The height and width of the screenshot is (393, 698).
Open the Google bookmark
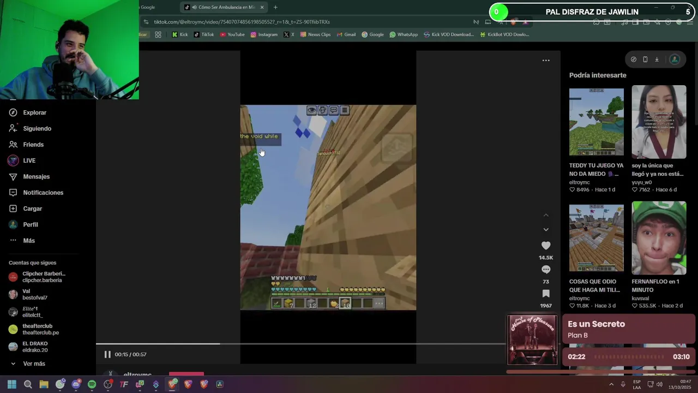coord(372,34)
